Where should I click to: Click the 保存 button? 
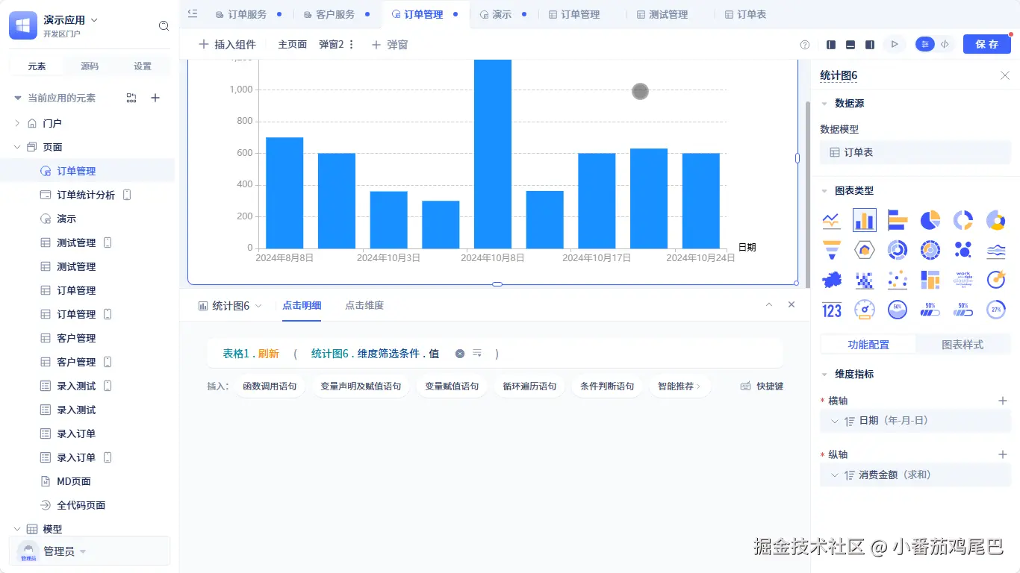987,44
